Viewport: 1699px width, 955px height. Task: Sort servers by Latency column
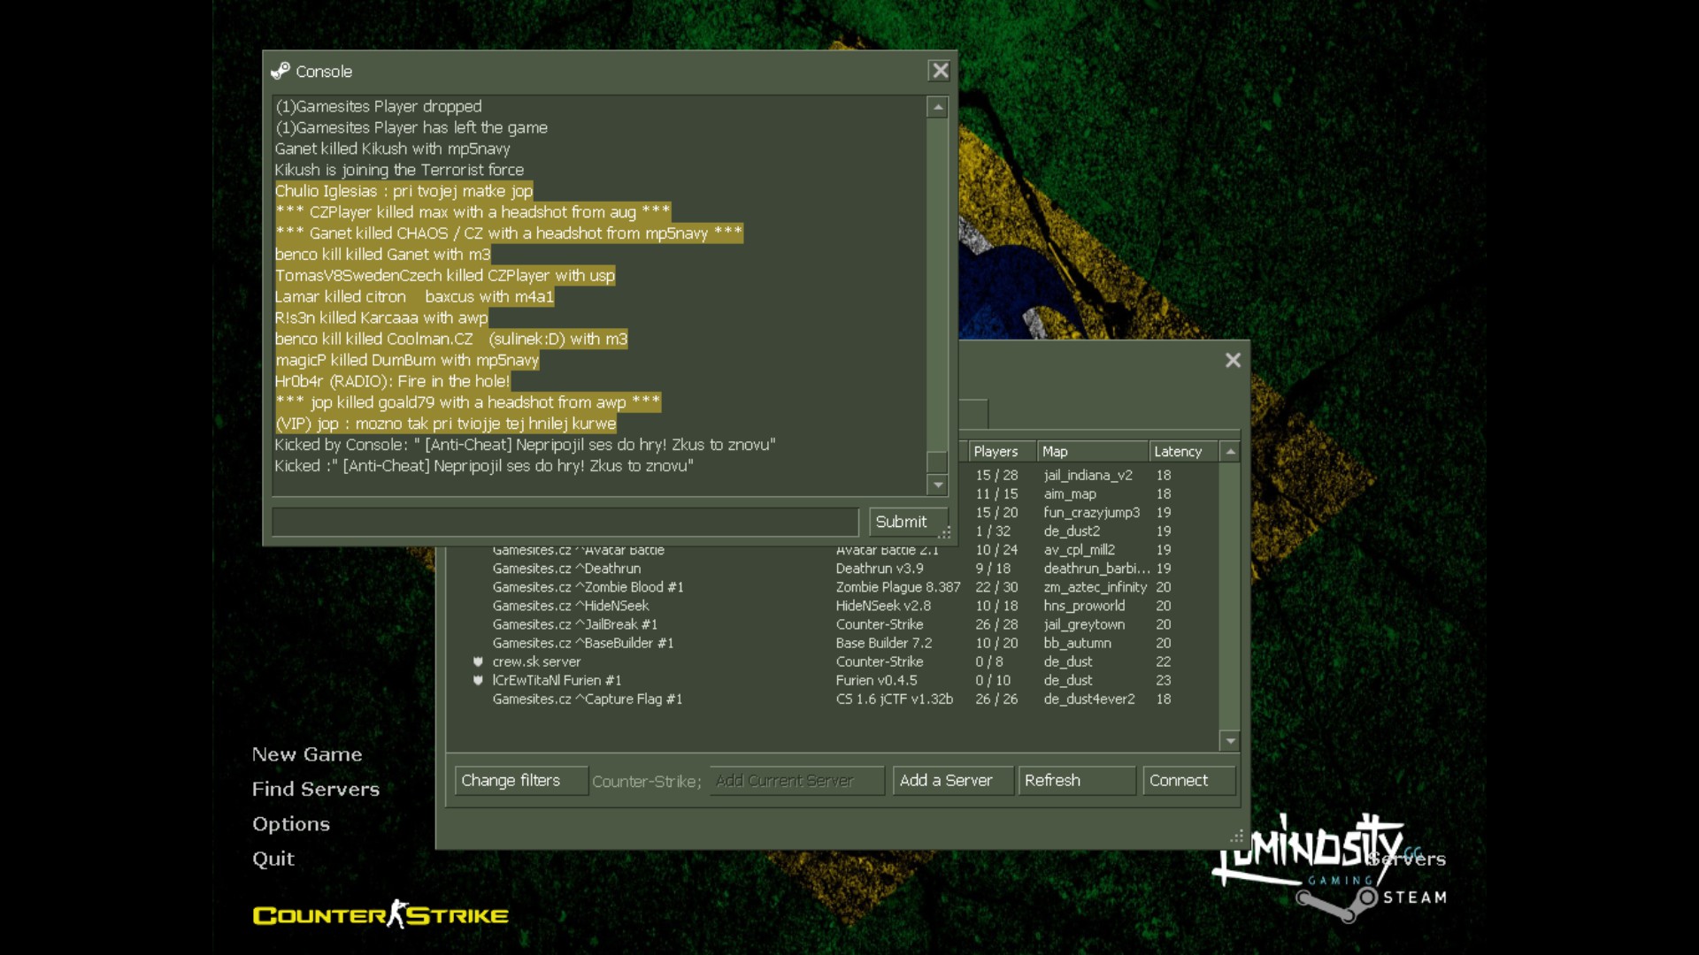tap(1183, 451)
